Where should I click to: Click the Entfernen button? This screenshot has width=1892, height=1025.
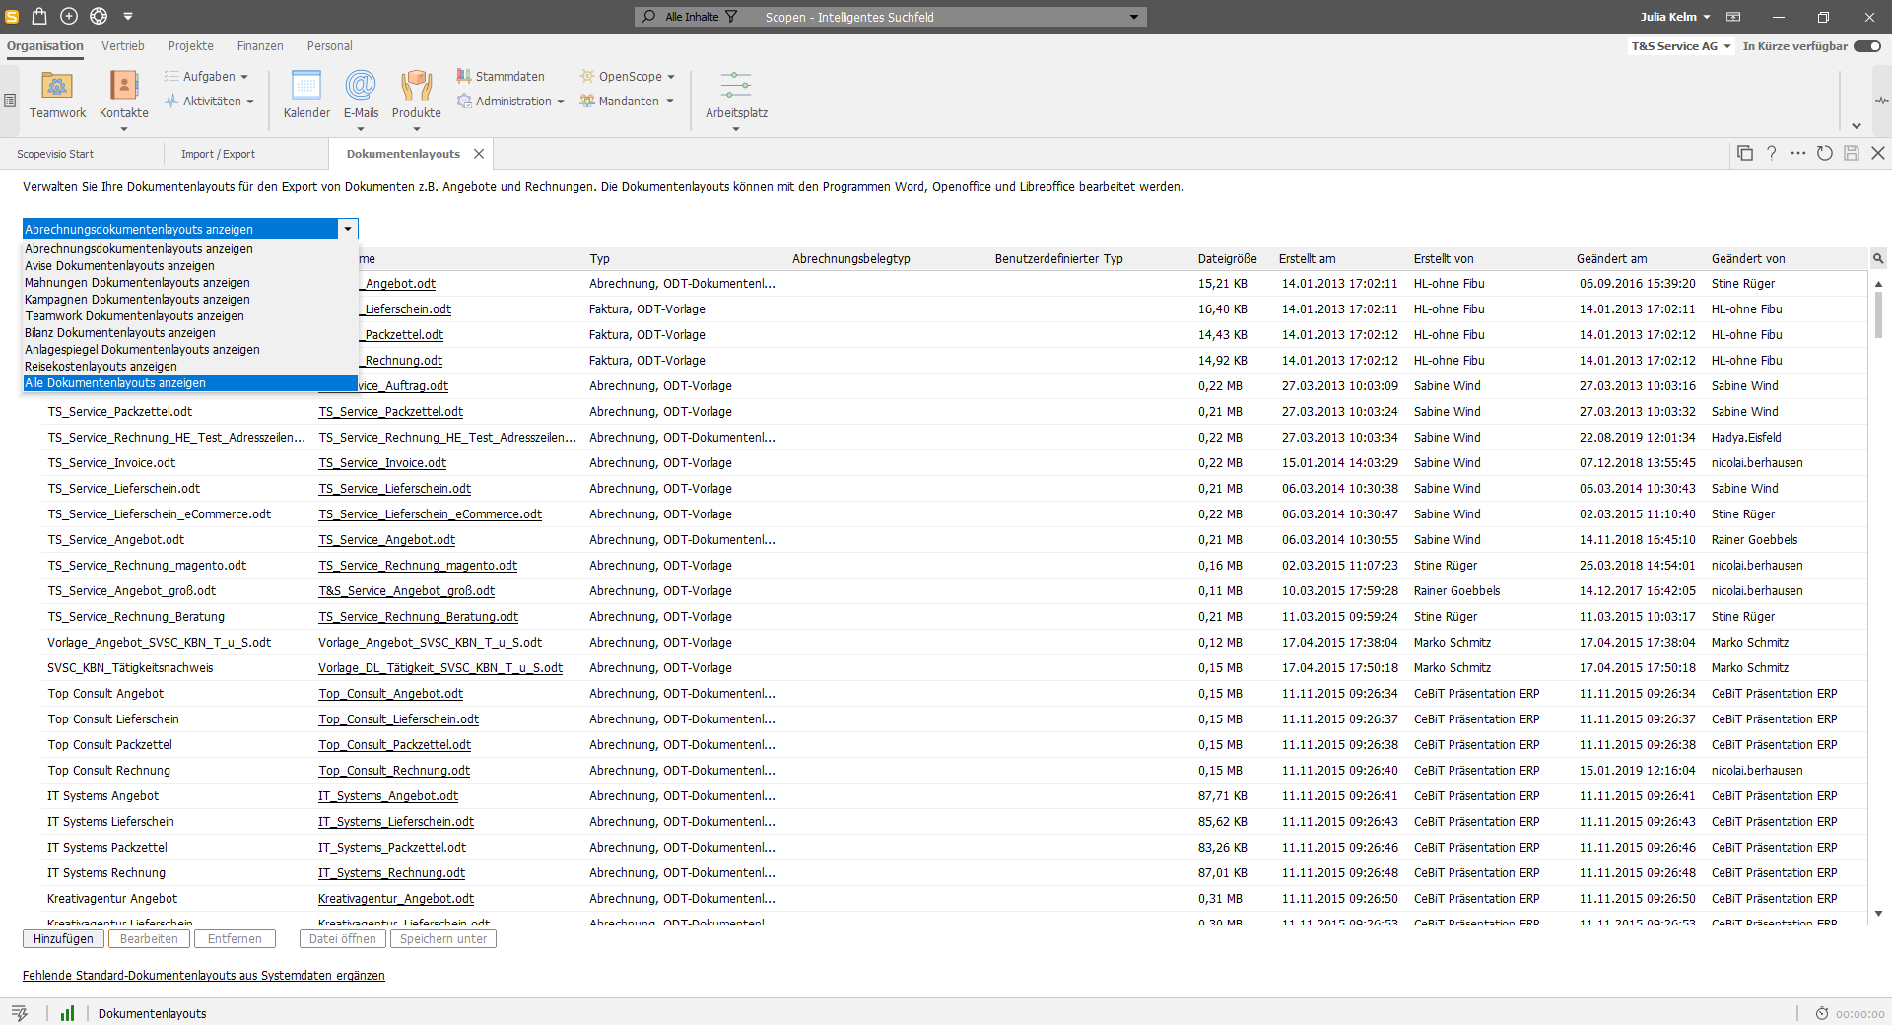coord(235,939)
